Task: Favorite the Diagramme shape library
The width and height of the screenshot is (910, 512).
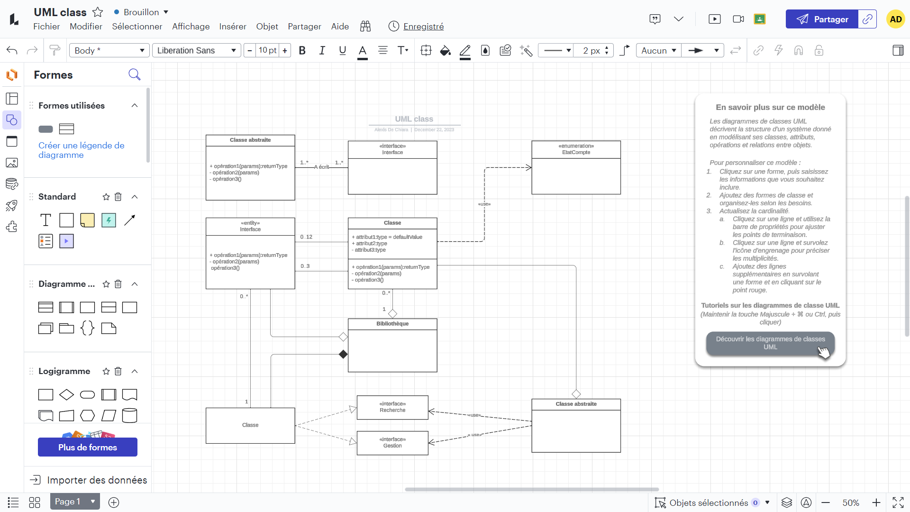Action: 106,284
